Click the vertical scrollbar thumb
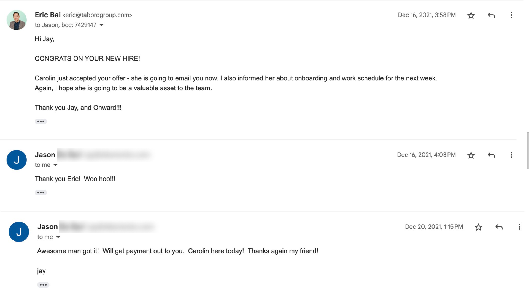529x298 pixels. 528,151
